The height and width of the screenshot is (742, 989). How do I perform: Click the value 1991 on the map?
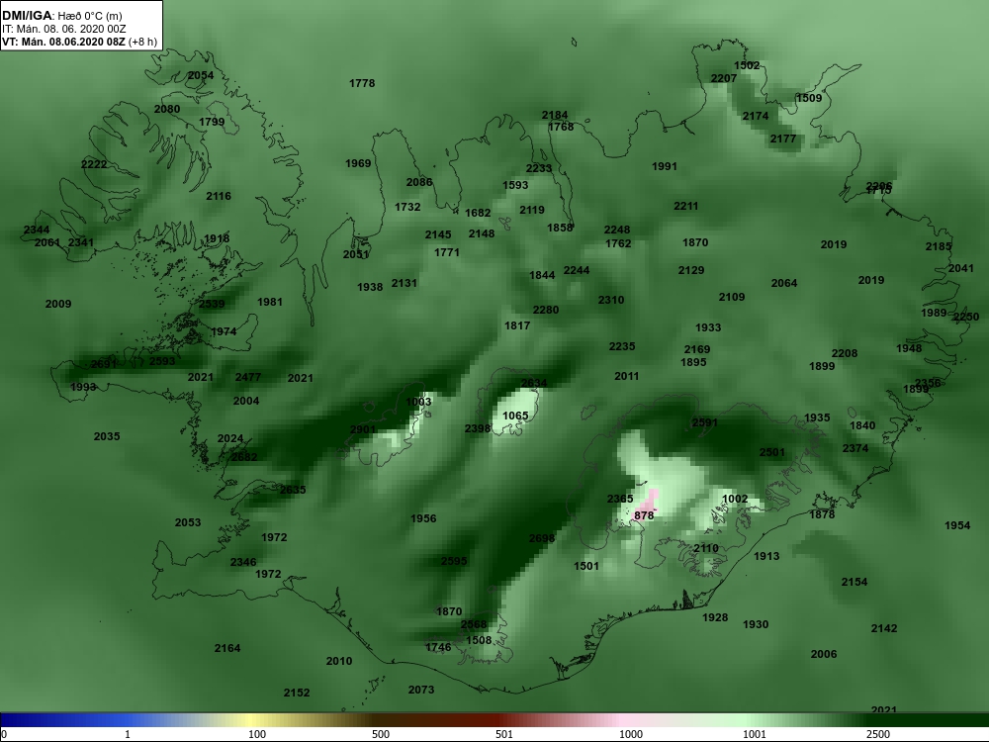665,166
